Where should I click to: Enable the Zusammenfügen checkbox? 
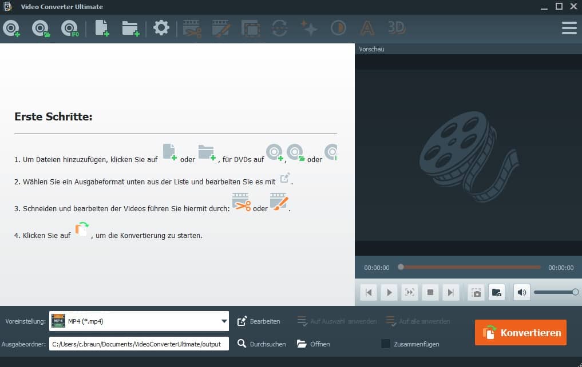386,344
